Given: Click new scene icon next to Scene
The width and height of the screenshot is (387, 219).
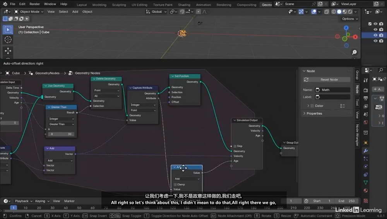Looking at the screenshot, I should point(320,4).
